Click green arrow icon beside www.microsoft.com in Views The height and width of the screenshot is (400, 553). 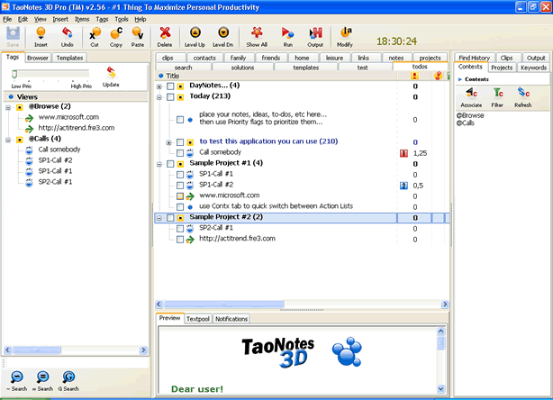pos(30,118)
